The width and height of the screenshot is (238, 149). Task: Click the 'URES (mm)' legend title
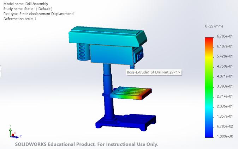tap(214, 26)
